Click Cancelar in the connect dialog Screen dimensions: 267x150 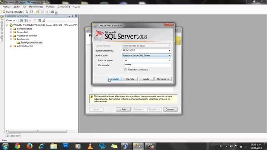[x=130, y=79]
